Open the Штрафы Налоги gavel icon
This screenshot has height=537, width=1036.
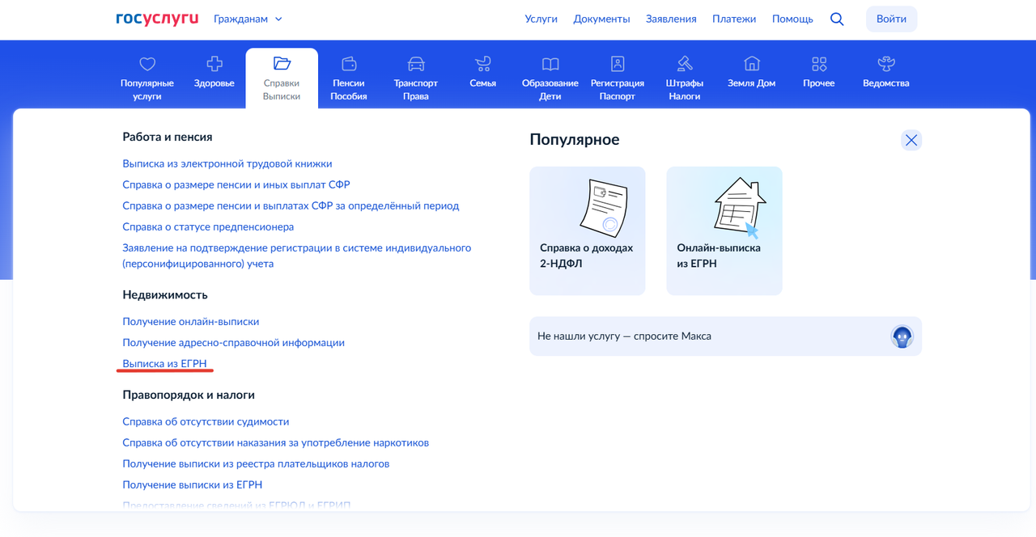(685, 64)
